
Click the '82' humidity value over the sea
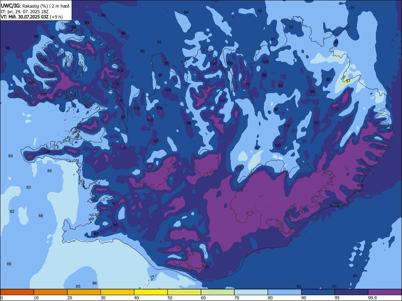point(12,212)
